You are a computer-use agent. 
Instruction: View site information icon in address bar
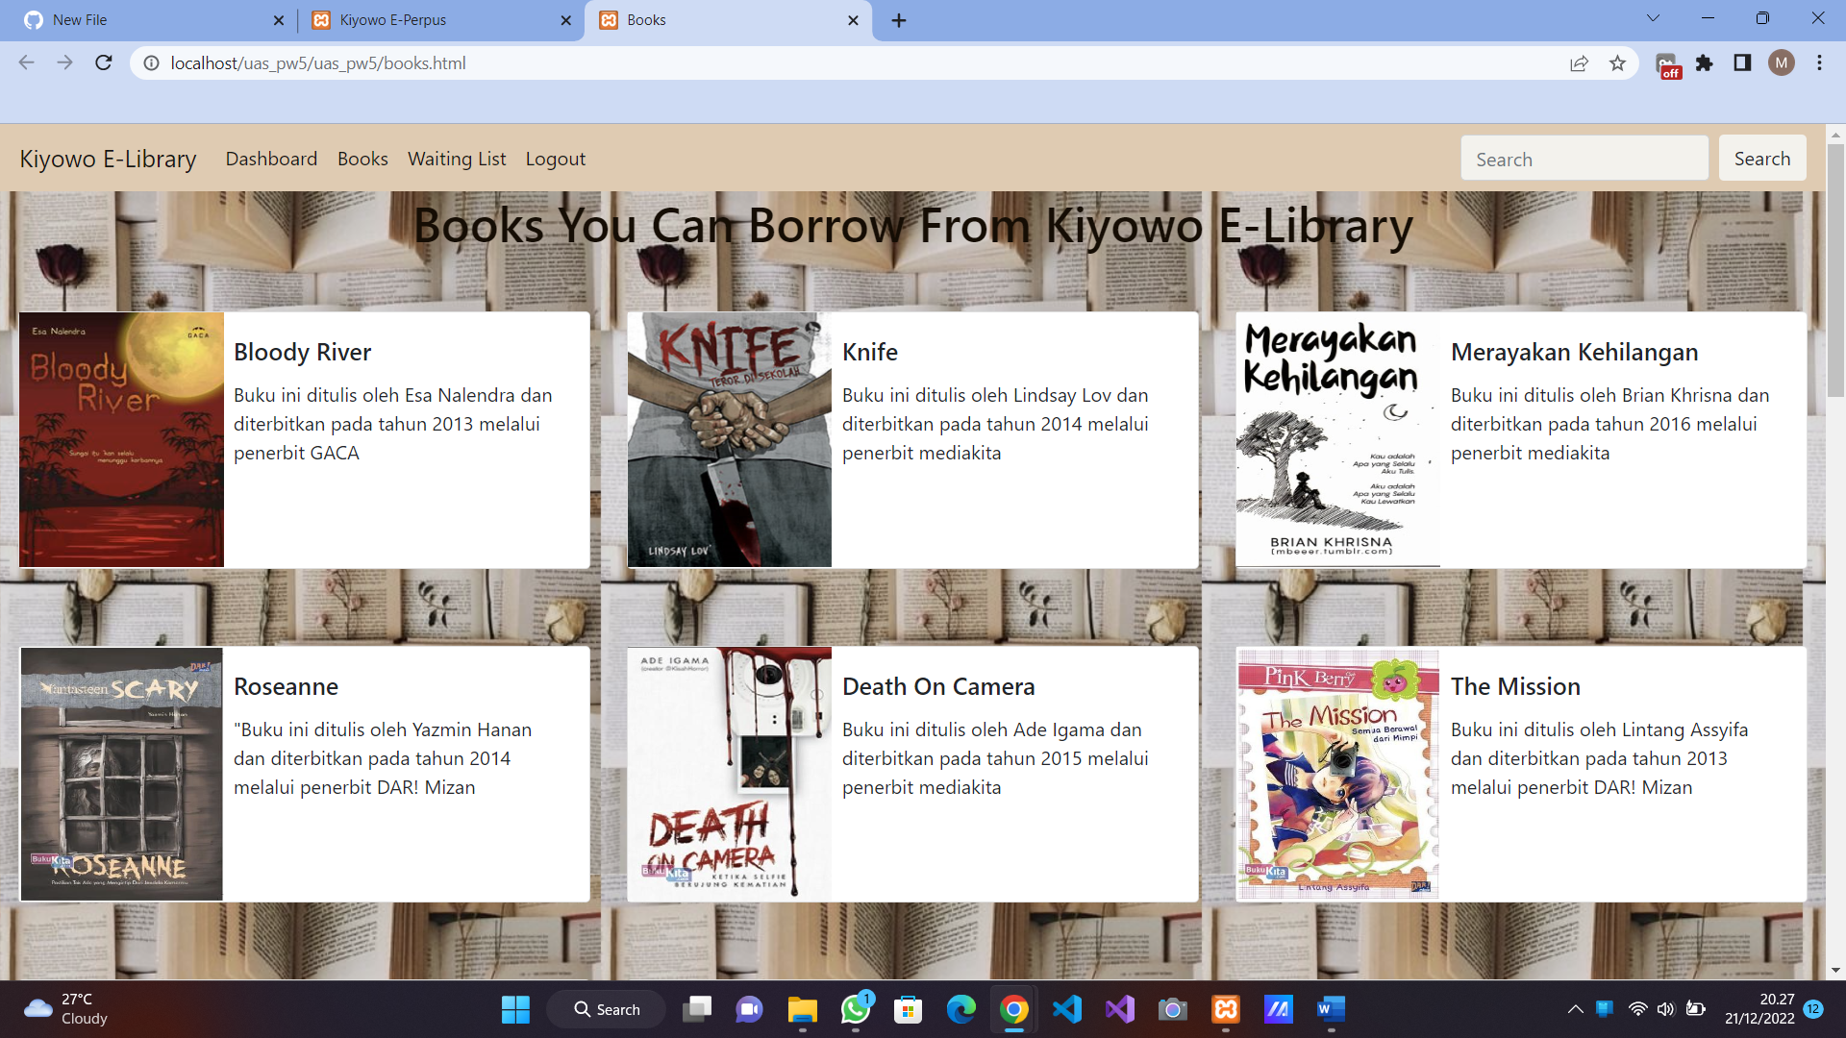(x=151, y=63)
